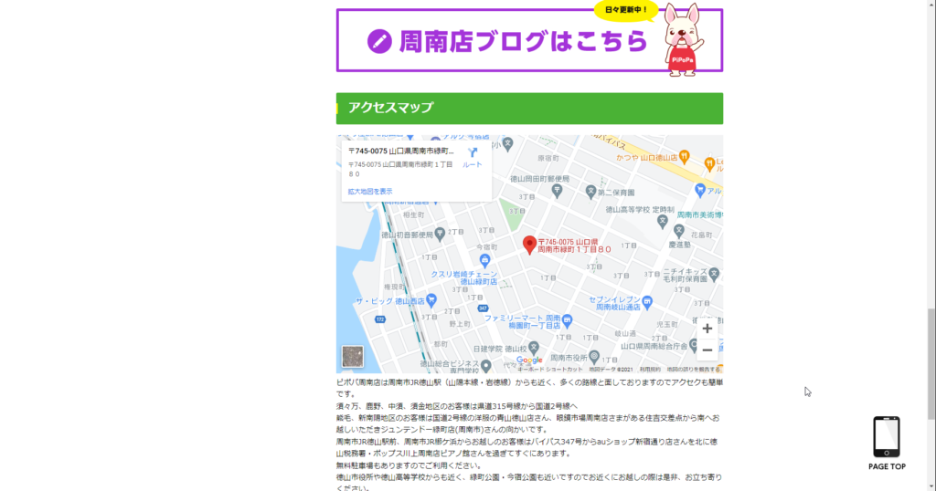Click the Google logo on the map
The height and width of the screenshot is (491, 936).
529,360
